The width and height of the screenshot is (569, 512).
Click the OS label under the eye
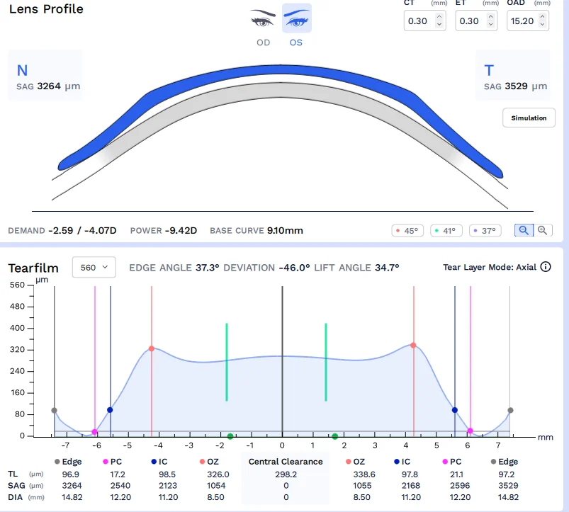click(296, 42)
